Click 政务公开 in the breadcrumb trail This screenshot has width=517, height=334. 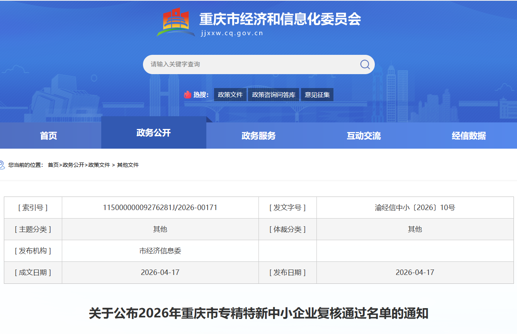(x=73, y=165)
